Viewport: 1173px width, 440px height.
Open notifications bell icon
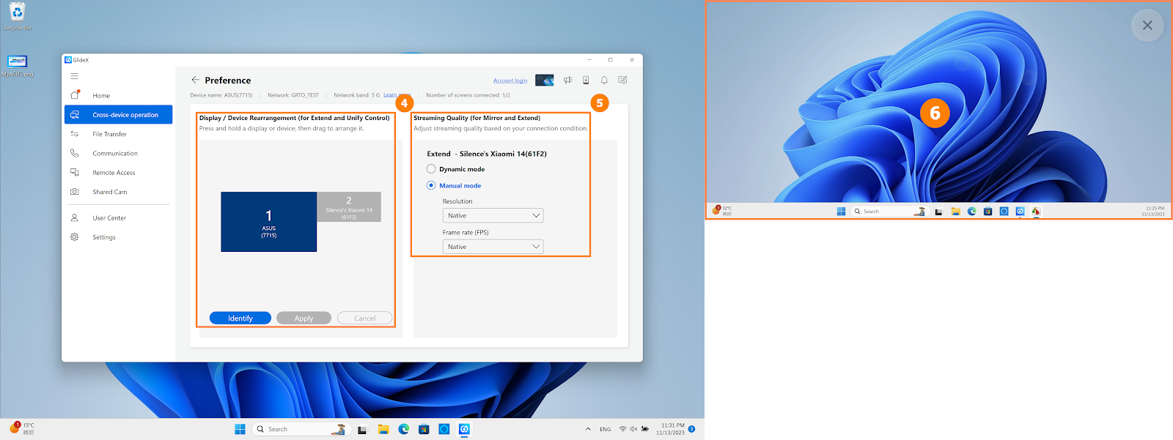pyautogui.click(x=604, y=80)
